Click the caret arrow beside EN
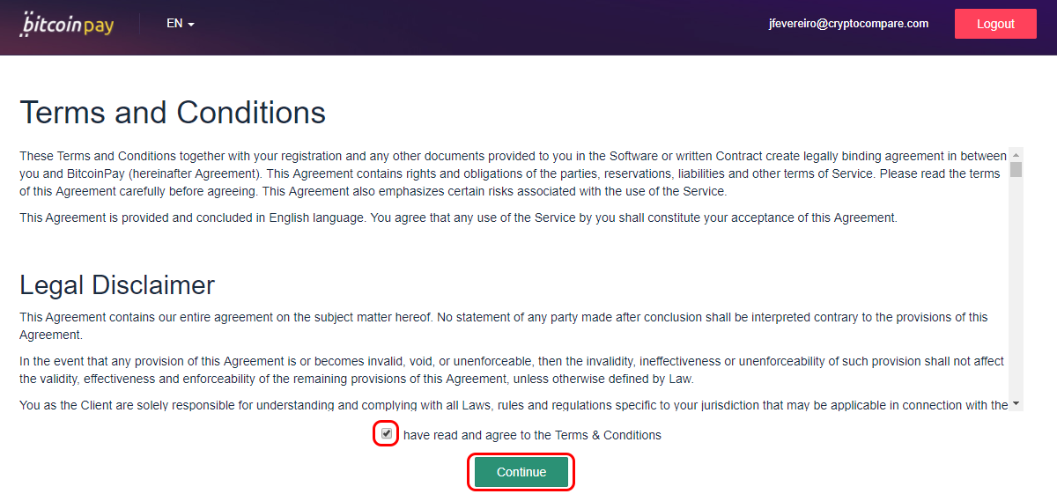The width and height of the screenshot is (1057, 494). (191, 25)
